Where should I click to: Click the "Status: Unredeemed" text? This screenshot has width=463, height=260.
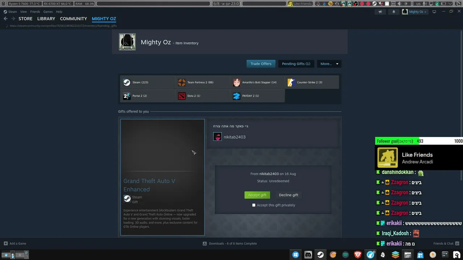tap(273, 181)
